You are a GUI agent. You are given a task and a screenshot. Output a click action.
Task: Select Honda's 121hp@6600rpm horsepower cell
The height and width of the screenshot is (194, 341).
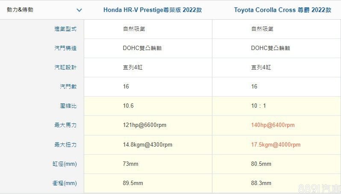(x=144, y=125)
